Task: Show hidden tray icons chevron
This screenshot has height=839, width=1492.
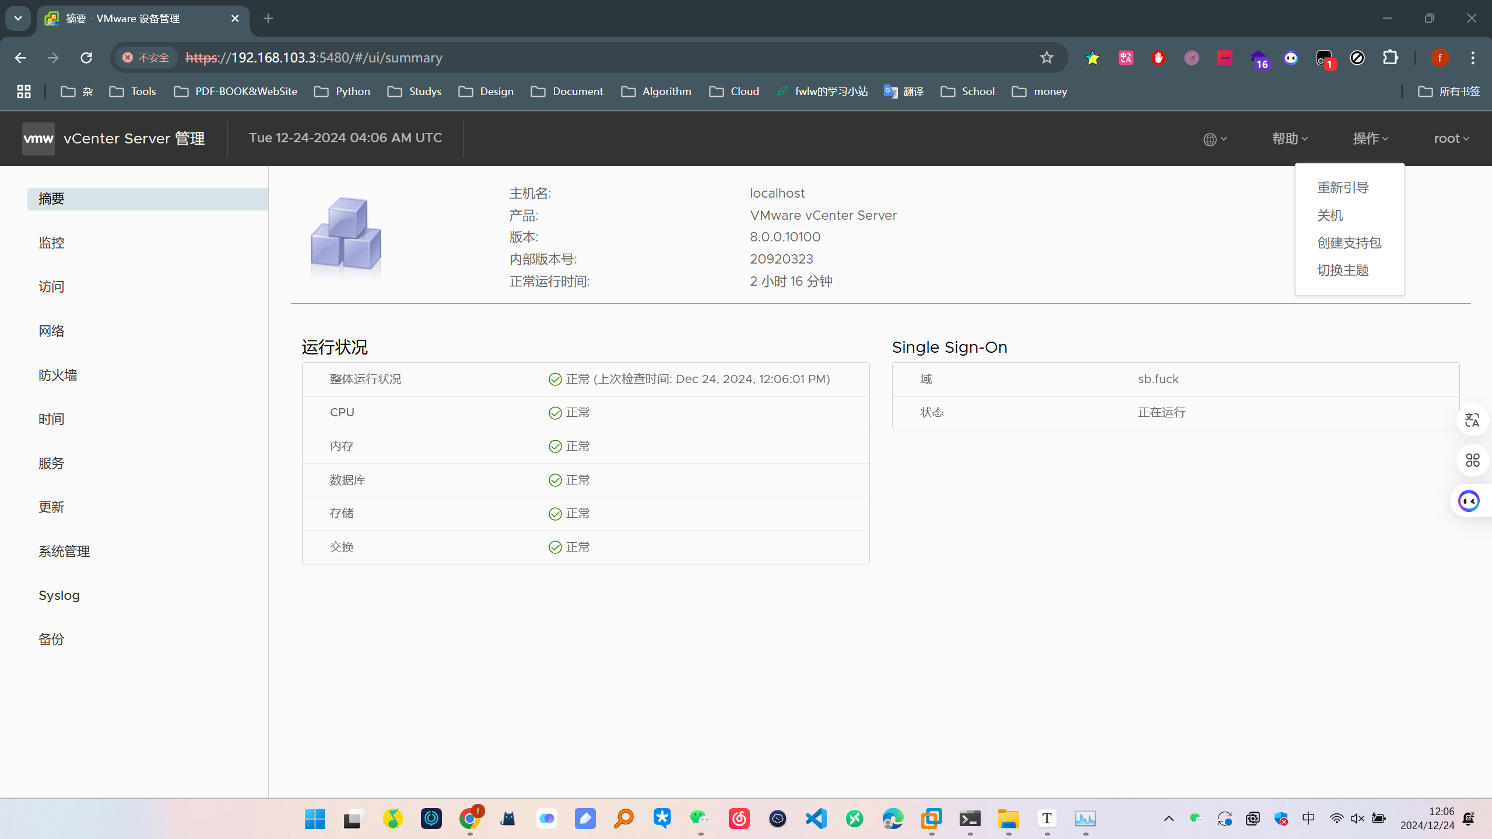Action: tap(1168, 819)
